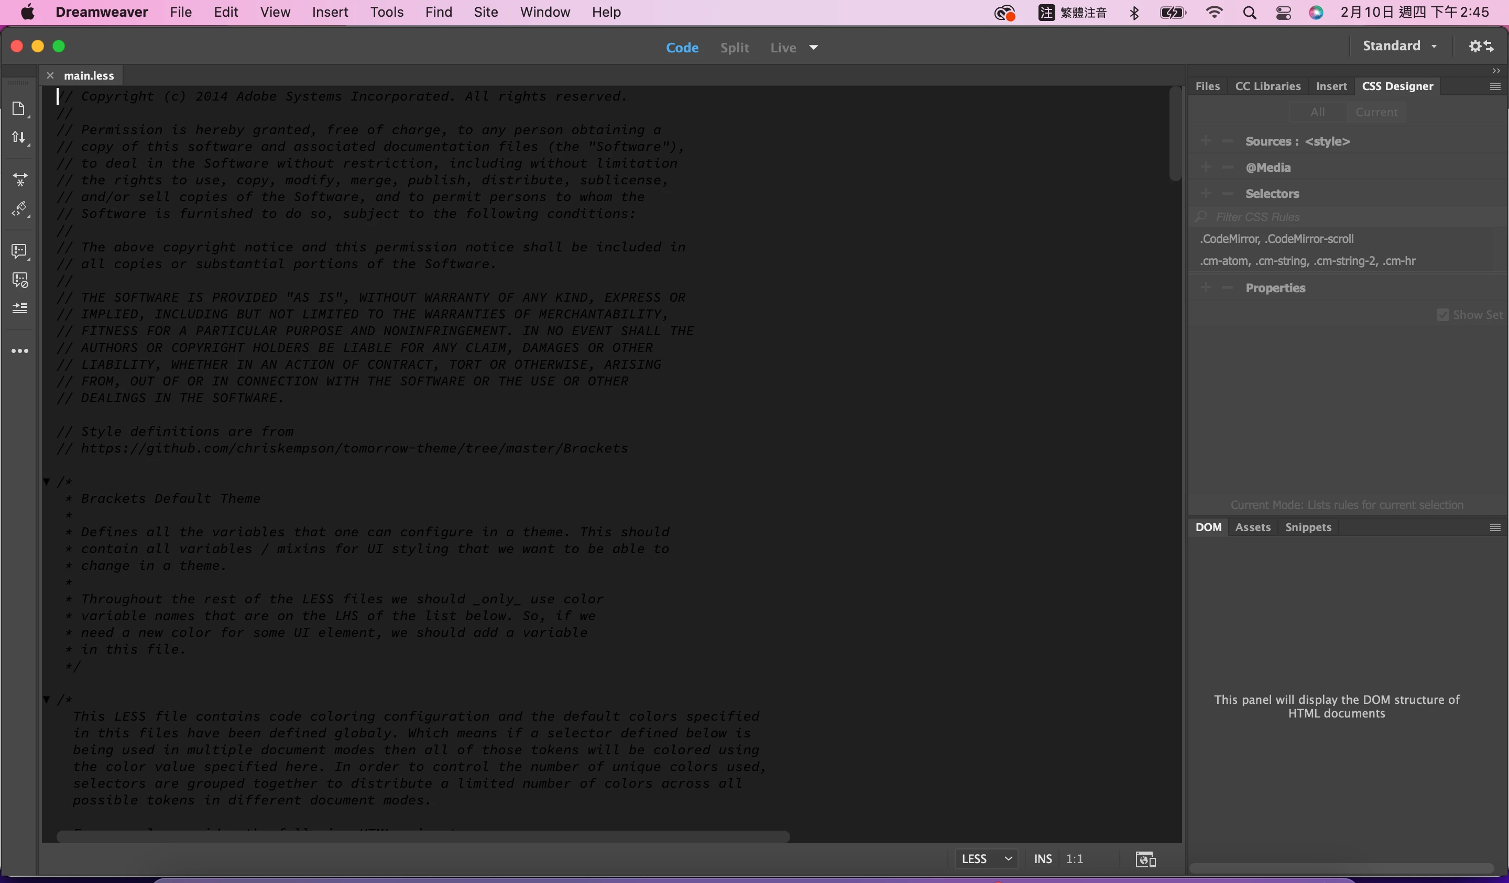Open the Snippets tab
Screen dimensions: 1509x883
click(x=1308, y=527)
